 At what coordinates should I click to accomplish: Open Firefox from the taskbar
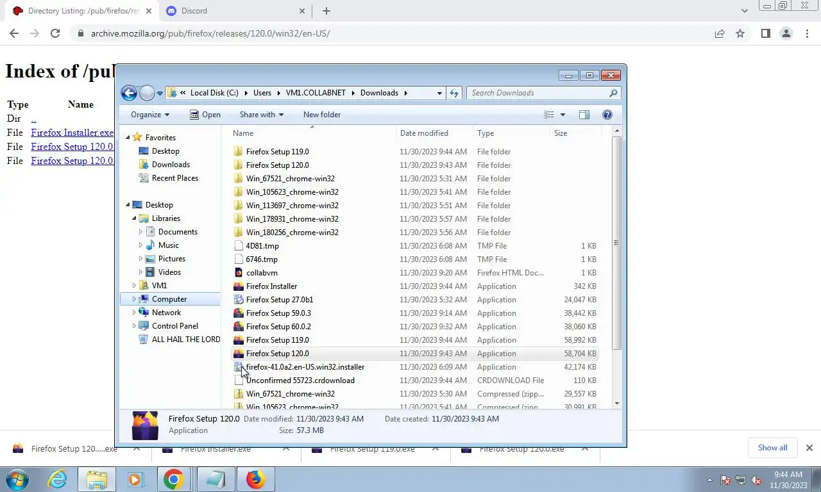coord(255,479)
